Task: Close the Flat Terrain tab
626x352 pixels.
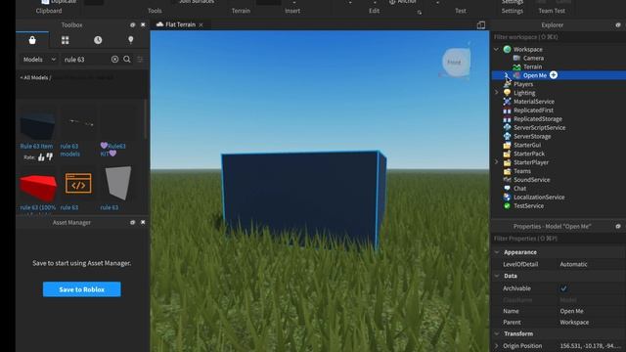Action: (x=201, y=24)
